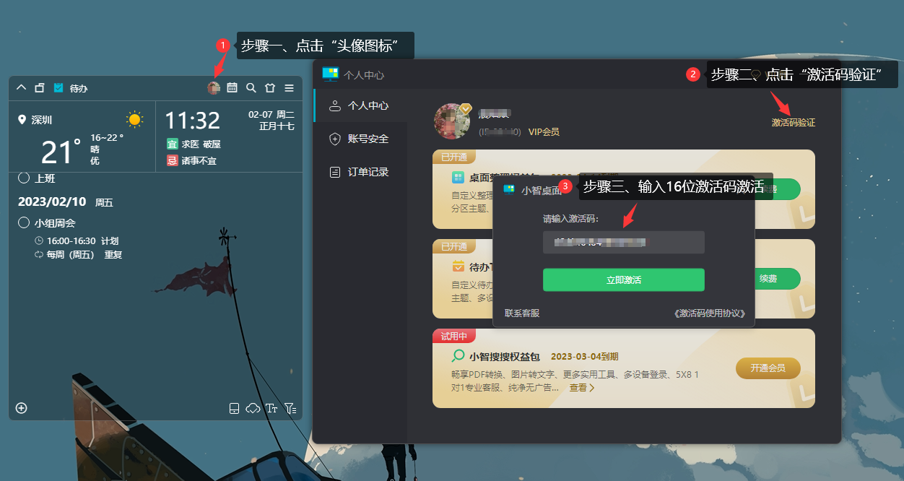The image size is (904, 481).
Task: Click the green magnifier icon of 小智搜搜权益包
Action: pos(458,356)
